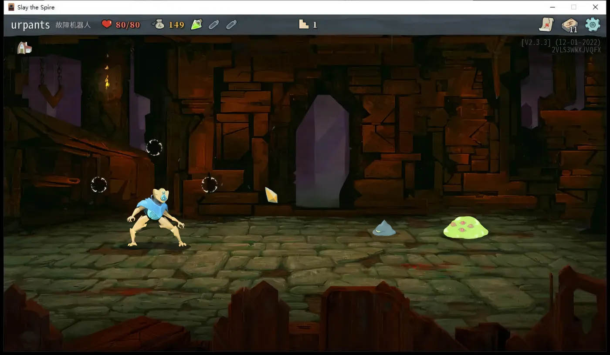The image size is (610, 355).
Task: Open the map scroll icon
Action: pyautogui.click(x=546, y=24)
